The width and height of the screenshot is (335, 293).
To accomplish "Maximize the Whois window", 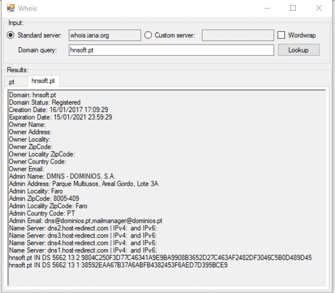I will coord(293,8).
